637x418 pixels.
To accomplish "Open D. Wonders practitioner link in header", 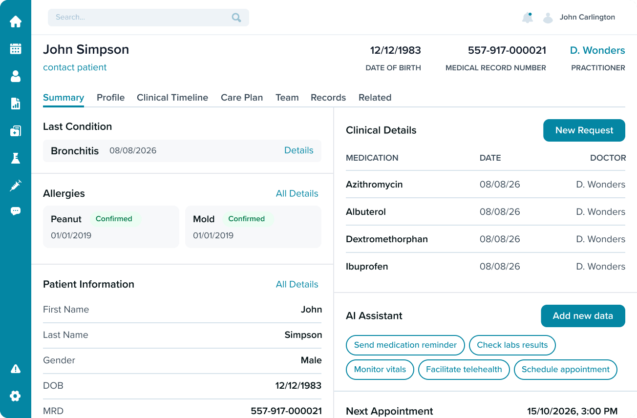I will point(597,50).
